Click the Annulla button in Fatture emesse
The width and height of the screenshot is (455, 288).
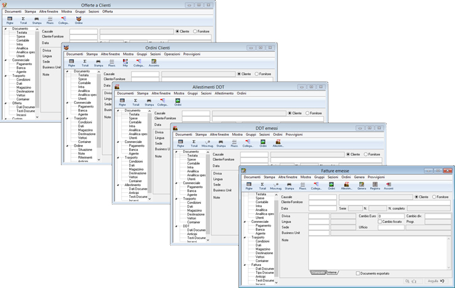[436, 281]
